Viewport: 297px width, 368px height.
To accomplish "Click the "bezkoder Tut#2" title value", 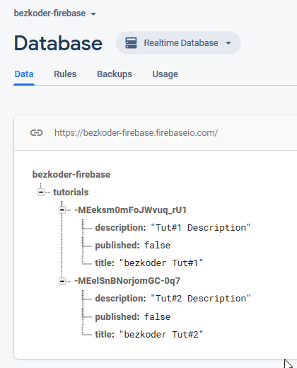I will [161, 335].
